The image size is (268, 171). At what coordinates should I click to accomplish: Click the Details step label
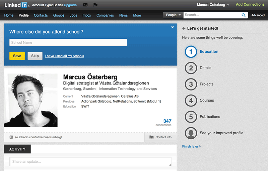[x=205, y=68]
